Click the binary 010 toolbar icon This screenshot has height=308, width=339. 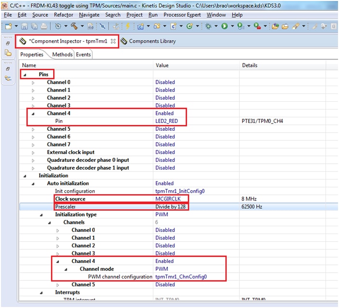(x=90, y=27)
